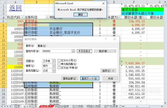
Task: Open the 科目余额表 sheet tab
Action: coord(62,106)
